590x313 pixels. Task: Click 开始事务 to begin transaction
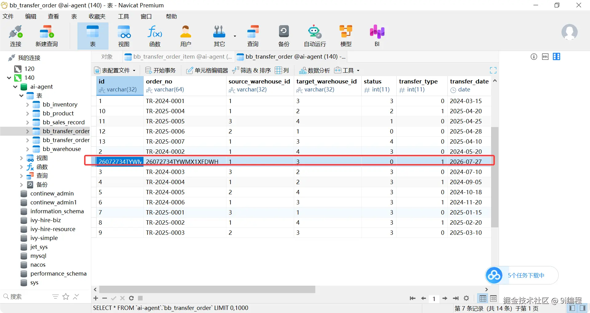[x=160, y=70]
